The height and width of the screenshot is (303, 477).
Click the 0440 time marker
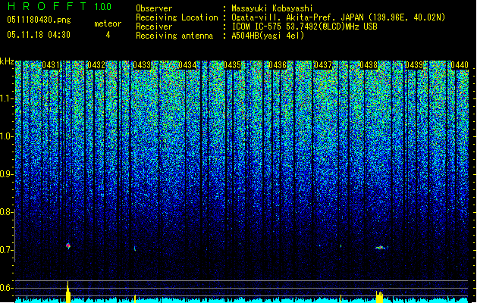[460, 65]
